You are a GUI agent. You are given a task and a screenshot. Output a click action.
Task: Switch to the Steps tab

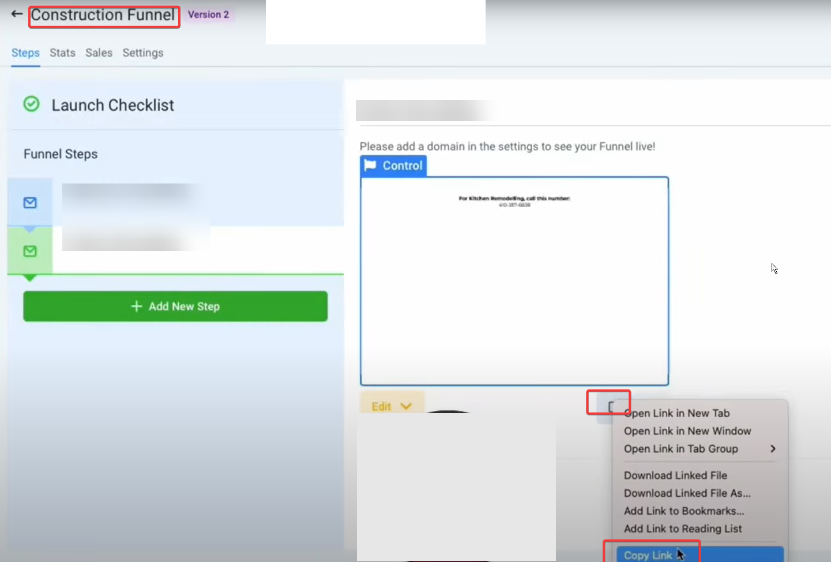point(25,53)
